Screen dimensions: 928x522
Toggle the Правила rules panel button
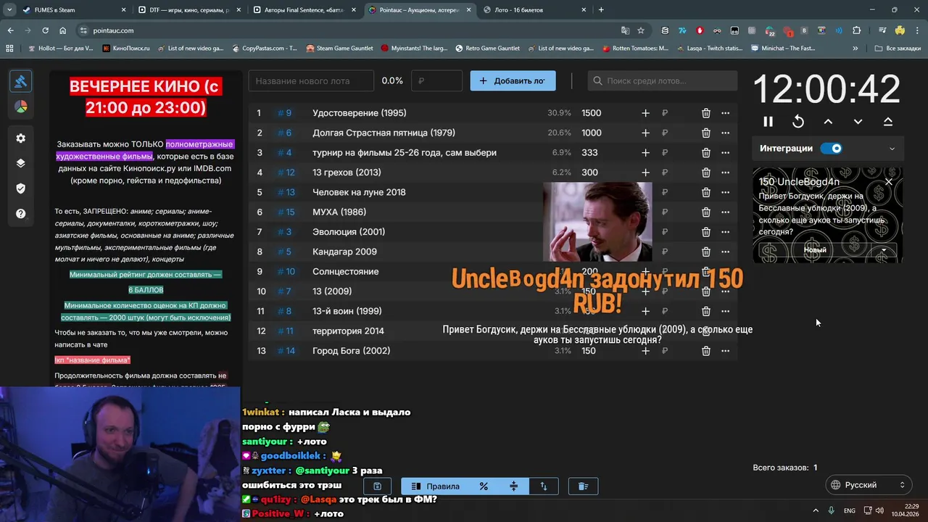(x=434, y=486)
